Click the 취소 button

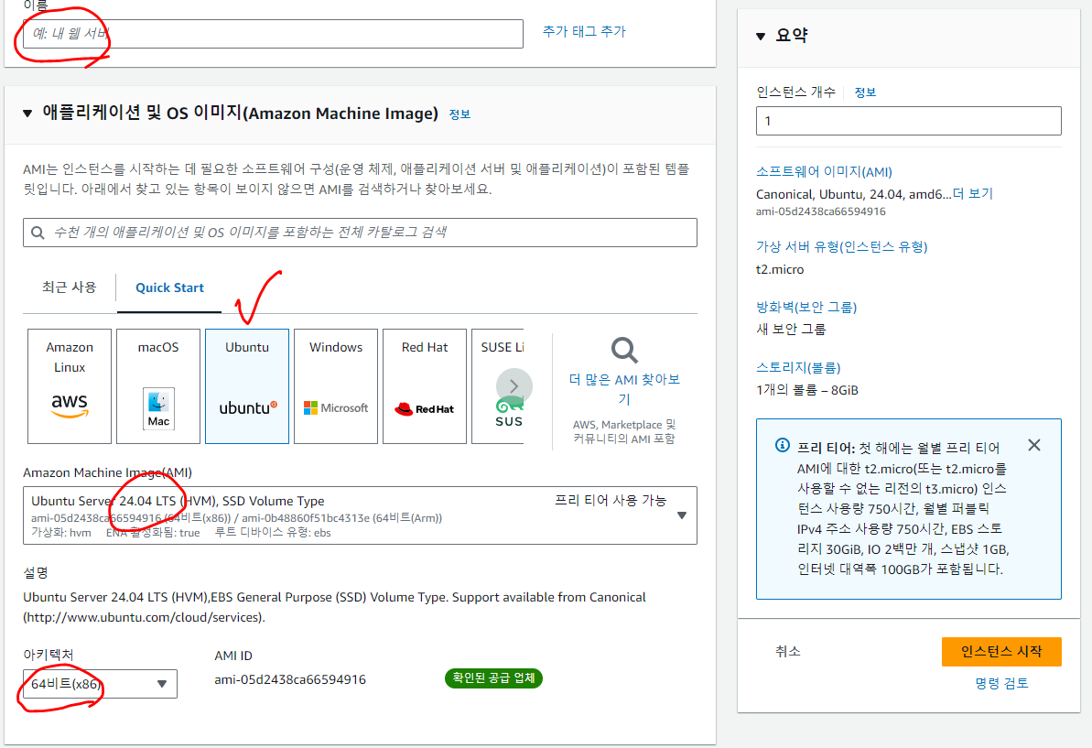tap(788, 652)
